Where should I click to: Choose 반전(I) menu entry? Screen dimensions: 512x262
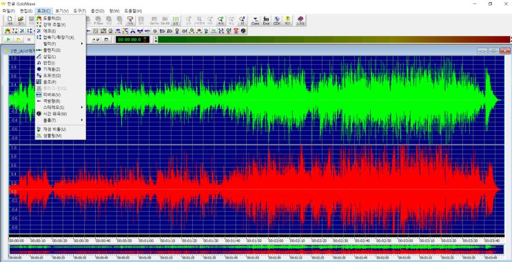coord(61,63)
